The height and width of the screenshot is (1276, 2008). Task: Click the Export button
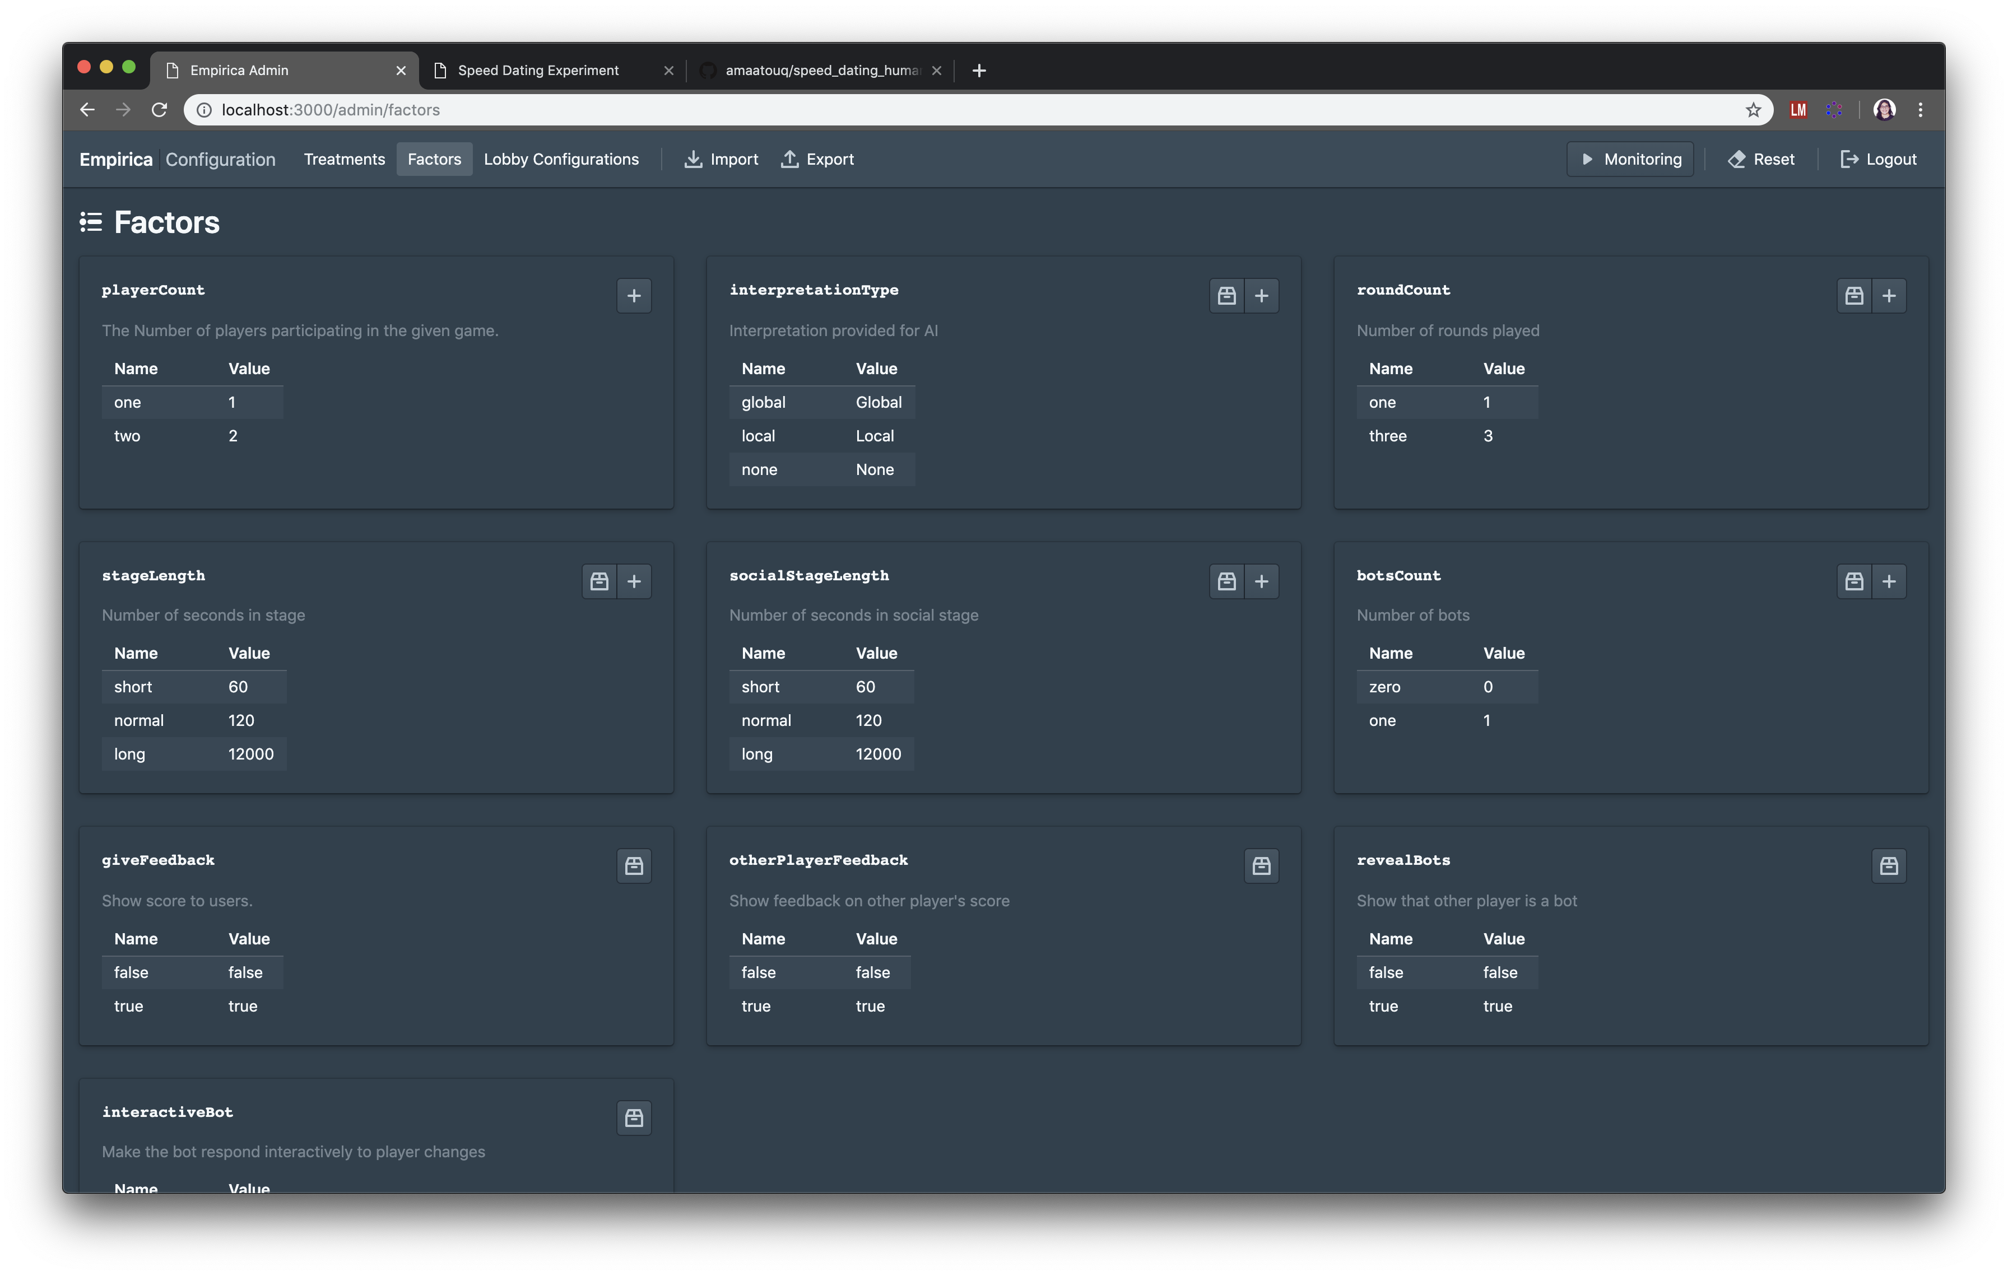817,159
